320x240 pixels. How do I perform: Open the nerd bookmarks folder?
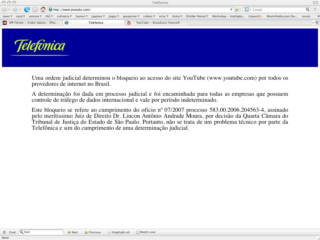[21, 16]
